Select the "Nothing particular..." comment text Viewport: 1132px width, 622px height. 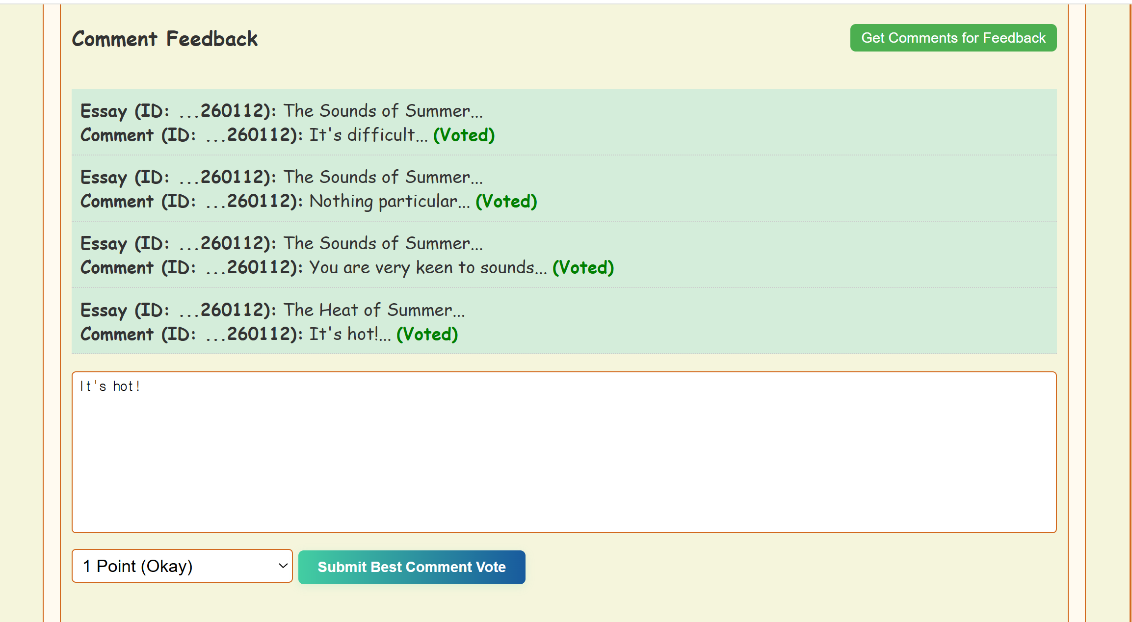point(390,201)
